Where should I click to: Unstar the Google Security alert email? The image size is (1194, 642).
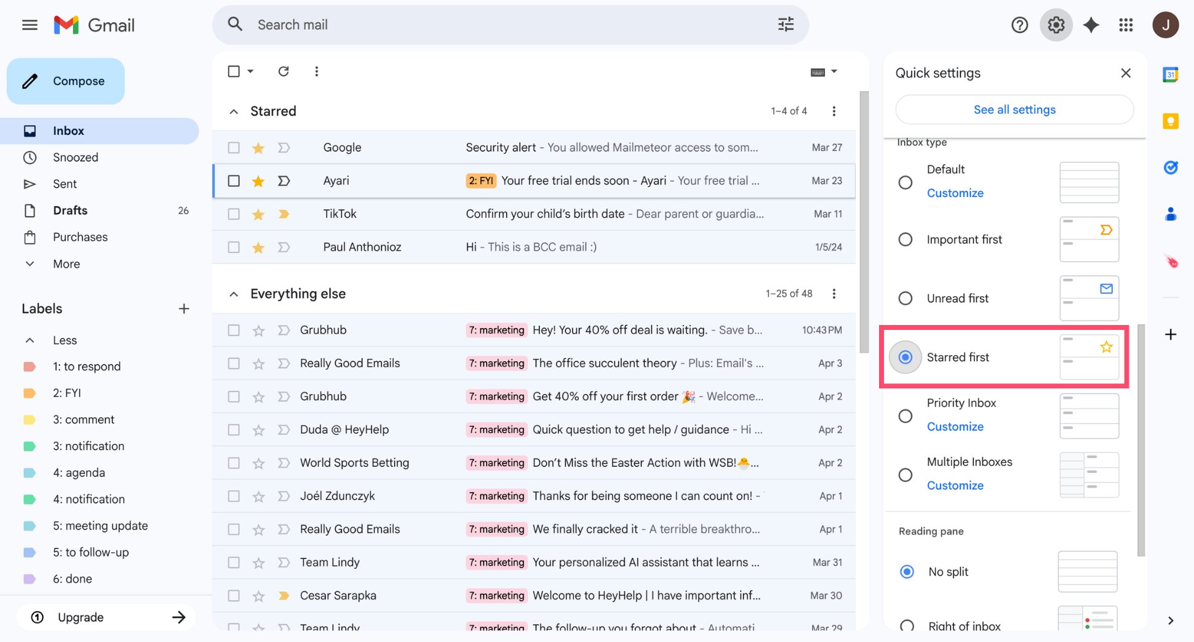(258, 148)
